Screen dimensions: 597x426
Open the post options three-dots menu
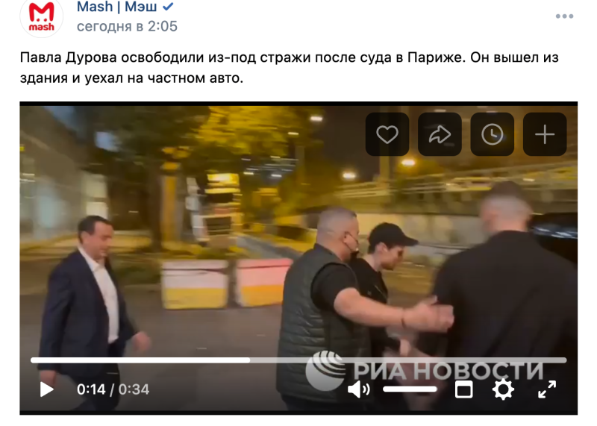click(x=564, y=16)
